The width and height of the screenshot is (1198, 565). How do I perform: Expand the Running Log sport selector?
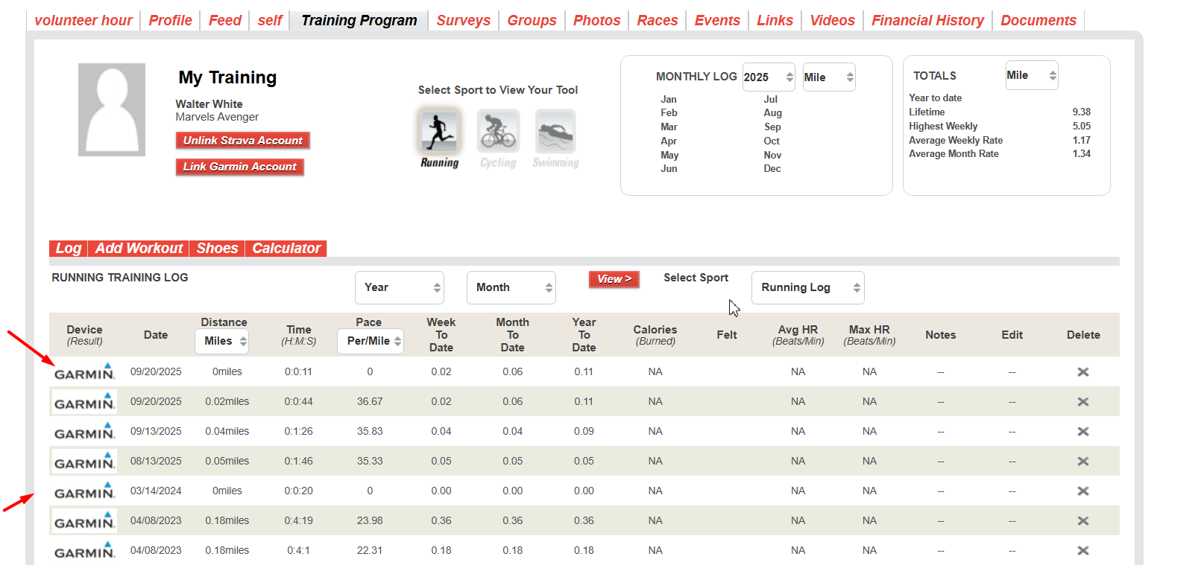[807, 287]
